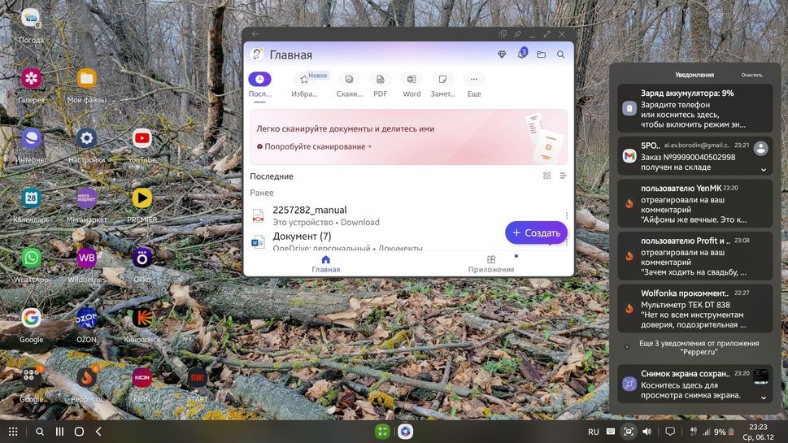The width and height of the screenshot is (788, 443).
Task: Select the Избранное tab marked Новое
Action: tap(305, 80)
